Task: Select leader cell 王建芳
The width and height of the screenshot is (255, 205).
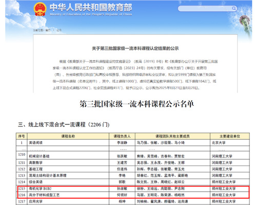Action: click(122, 163)
